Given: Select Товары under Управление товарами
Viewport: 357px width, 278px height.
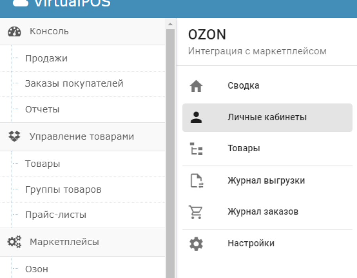Looking at the screenshot, I should coord(83,164).
